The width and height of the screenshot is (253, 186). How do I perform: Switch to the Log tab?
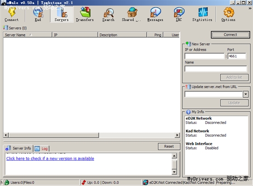coord(41,148)
